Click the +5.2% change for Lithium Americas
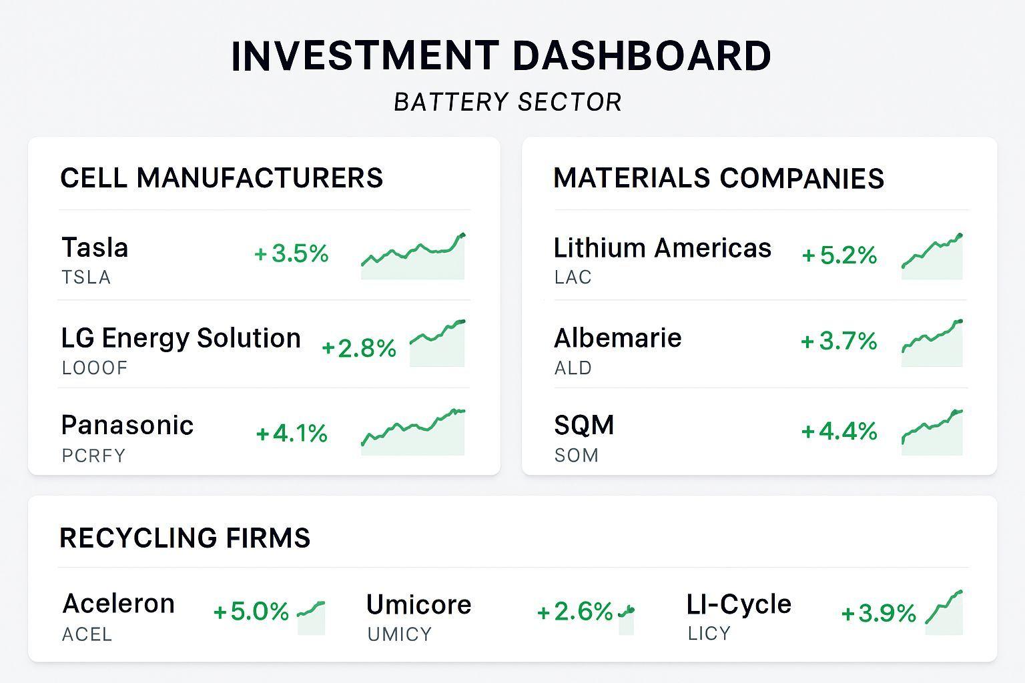Image resolution: width=1025 pixels, height=683 pixels. tap(839, 255)
